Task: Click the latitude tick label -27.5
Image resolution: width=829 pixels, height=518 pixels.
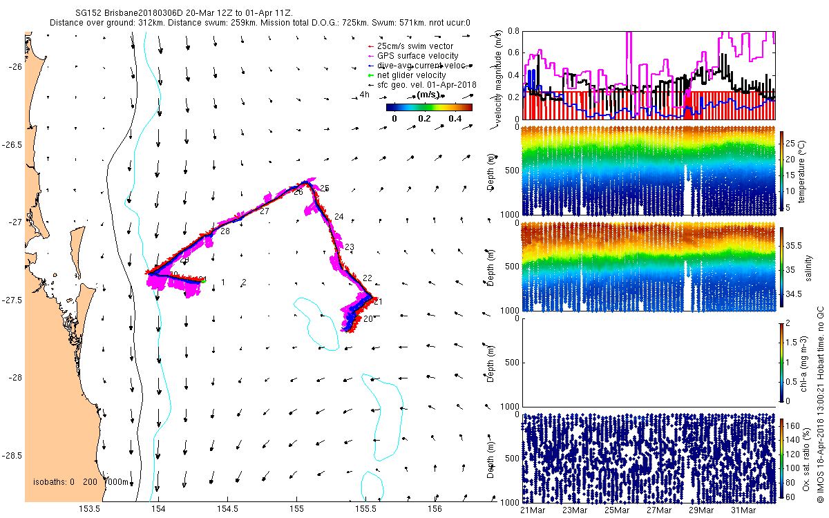Action: tap(13, 300)
